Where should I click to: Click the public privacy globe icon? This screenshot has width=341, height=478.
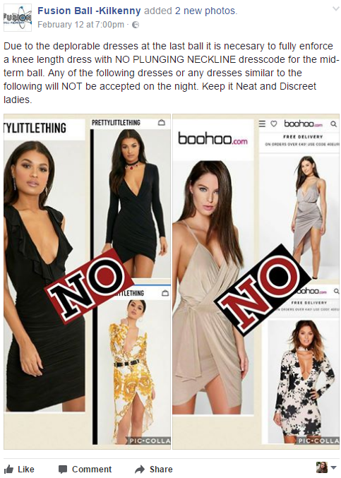click(136, 25)
